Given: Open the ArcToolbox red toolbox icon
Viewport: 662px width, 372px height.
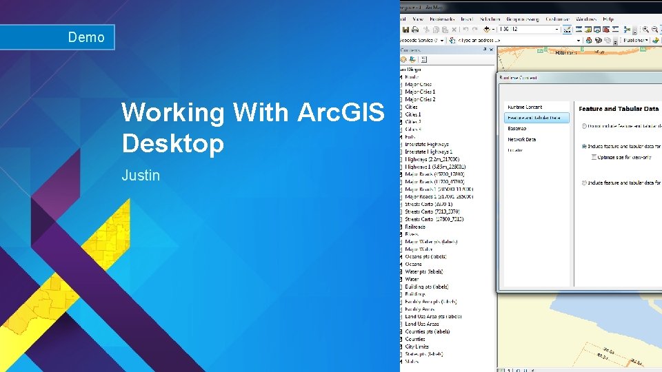Looking at the screenshot, I should tap(606, 30).
